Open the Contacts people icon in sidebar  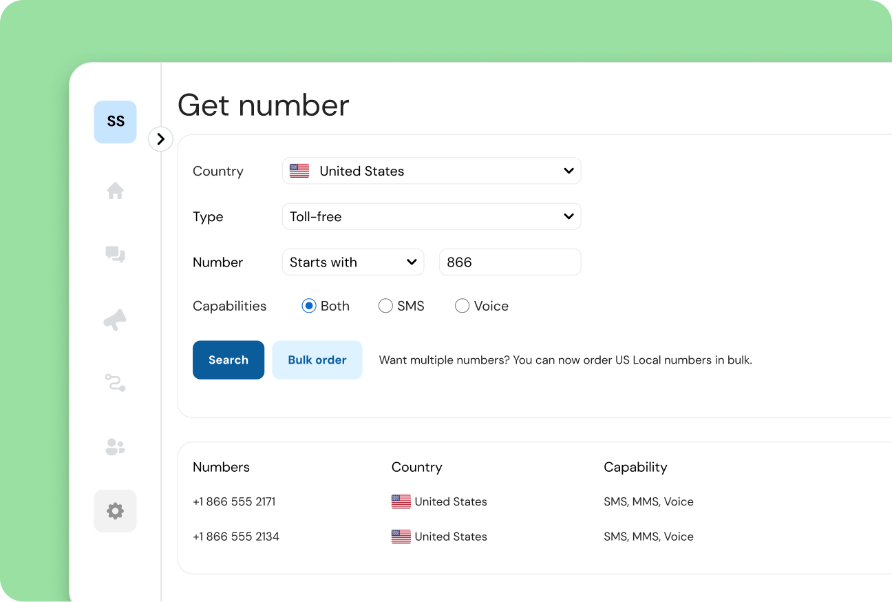pos(115,447)
